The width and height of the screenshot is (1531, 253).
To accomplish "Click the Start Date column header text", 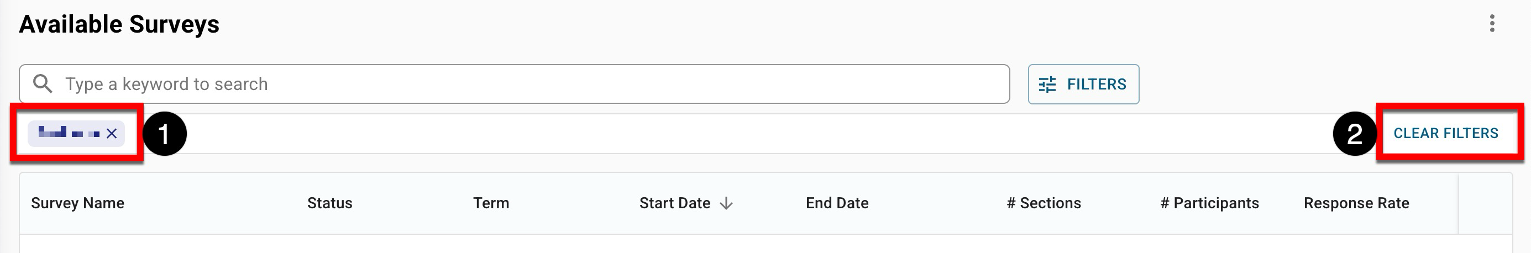I will [x=674, y=203].
